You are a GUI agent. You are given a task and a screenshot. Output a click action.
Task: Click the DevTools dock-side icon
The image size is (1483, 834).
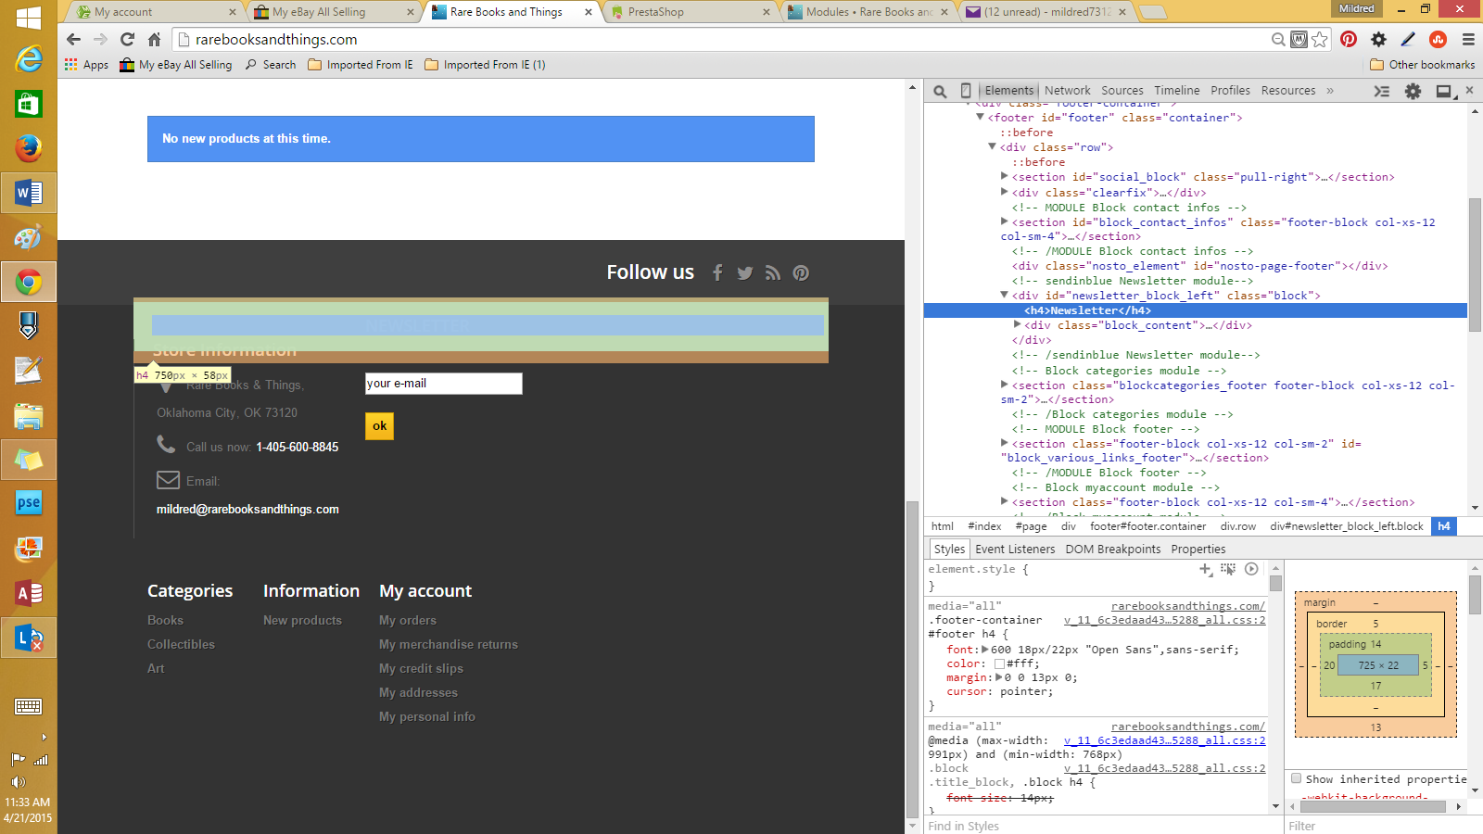coord(1444,91)
